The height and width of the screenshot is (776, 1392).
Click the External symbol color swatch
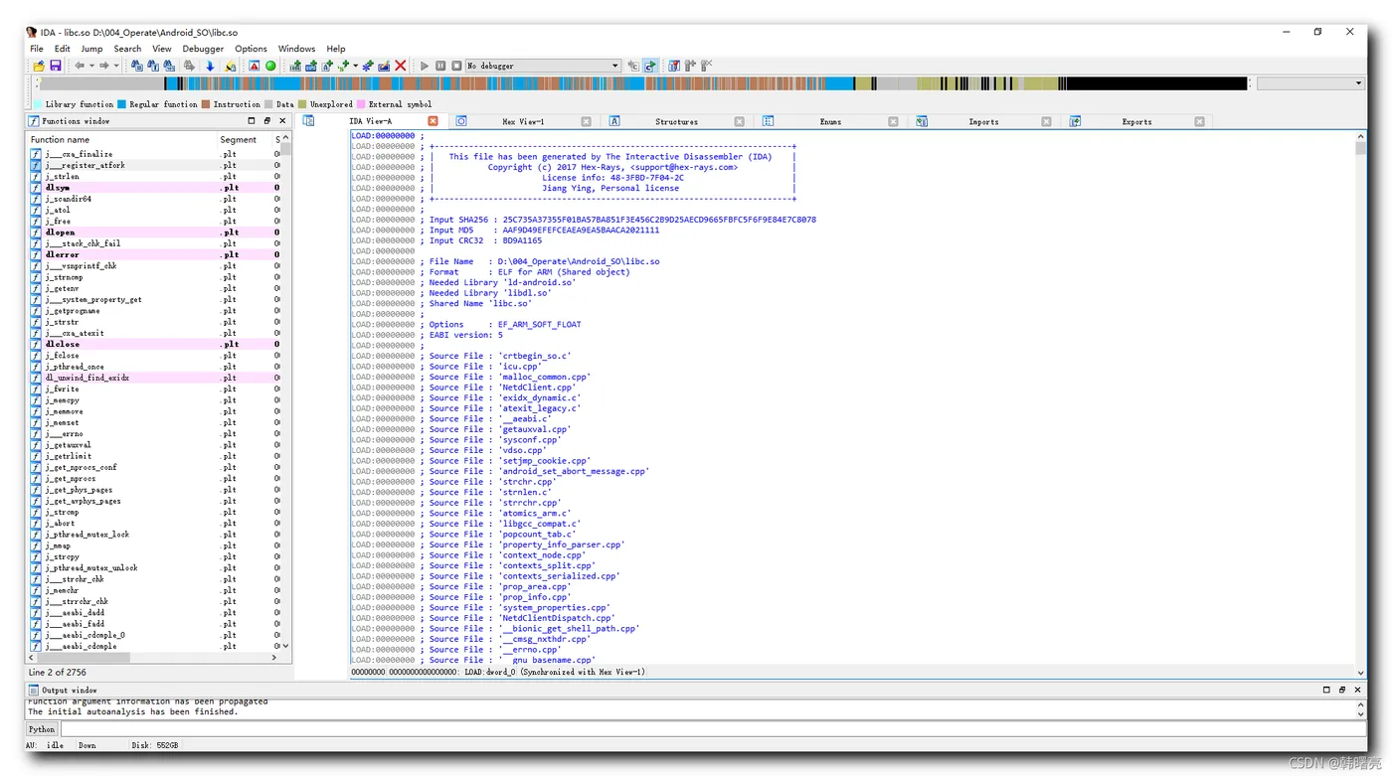(362, 104)
